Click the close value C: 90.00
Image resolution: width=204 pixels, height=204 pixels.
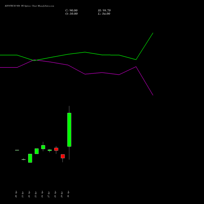pyautogui.click(x=71, y=11)
